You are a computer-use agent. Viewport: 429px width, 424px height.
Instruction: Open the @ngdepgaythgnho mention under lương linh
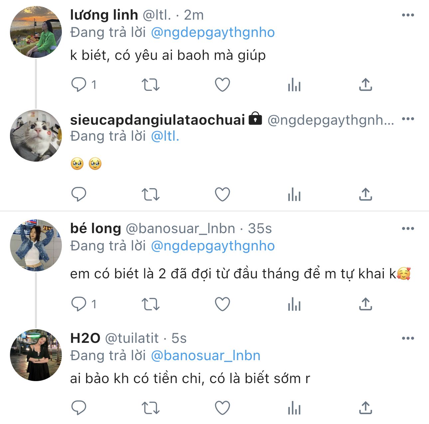pos(213,33)
